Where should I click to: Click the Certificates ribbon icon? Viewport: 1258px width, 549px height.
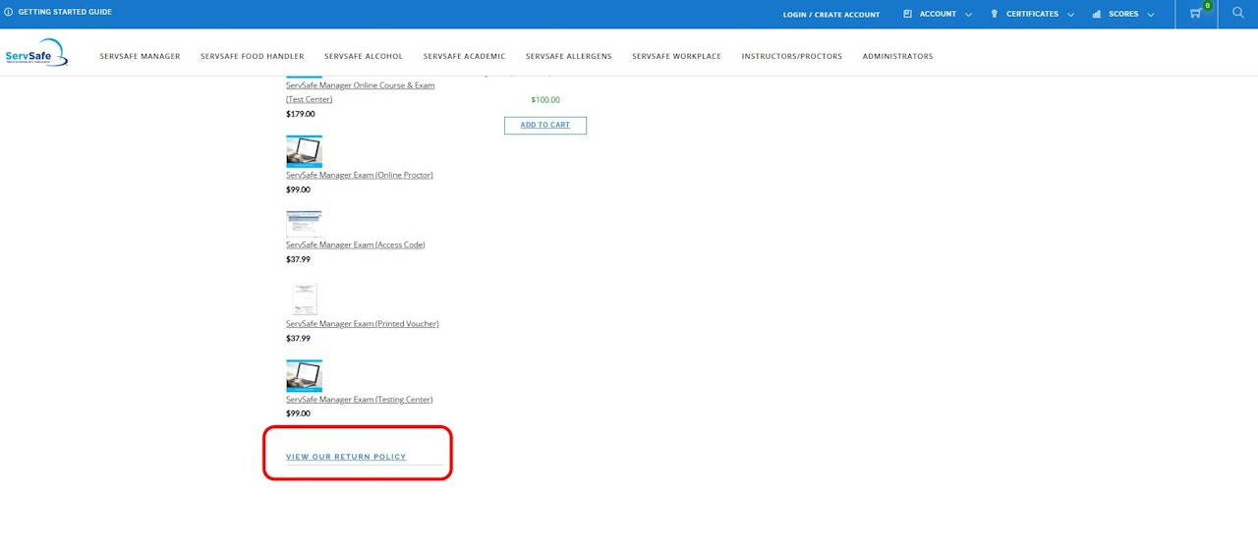[x=995, y=14]
